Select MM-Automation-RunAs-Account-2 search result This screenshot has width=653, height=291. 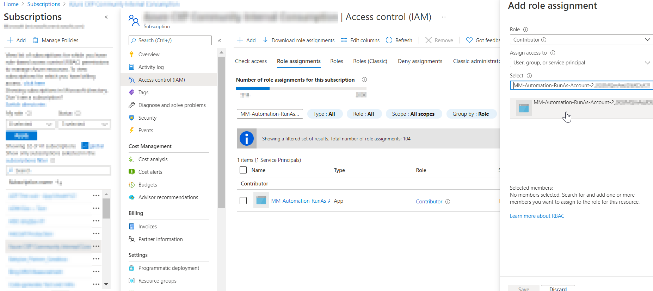tap(581, 108)
